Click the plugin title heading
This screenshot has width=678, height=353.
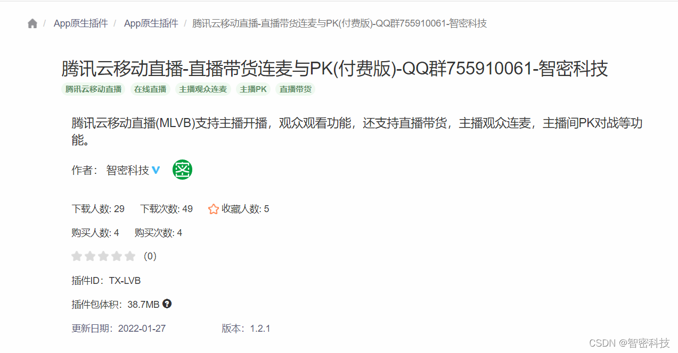click(x=334, y=69)
